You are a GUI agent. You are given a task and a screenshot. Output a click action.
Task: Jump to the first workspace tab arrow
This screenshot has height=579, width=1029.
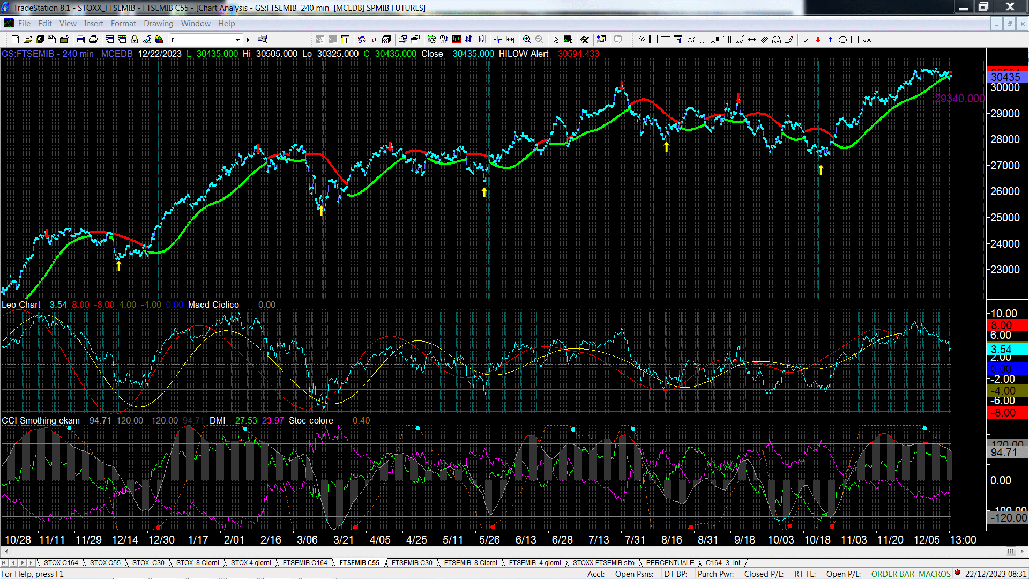click(4, 563)
